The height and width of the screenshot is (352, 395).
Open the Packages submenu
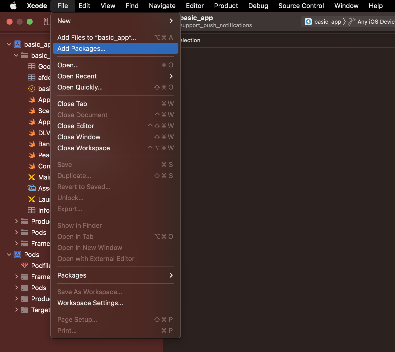[116, 275]
